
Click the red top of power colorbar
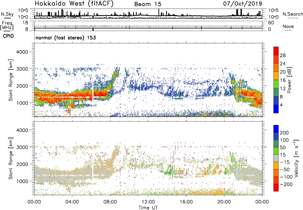click(276, 50)
